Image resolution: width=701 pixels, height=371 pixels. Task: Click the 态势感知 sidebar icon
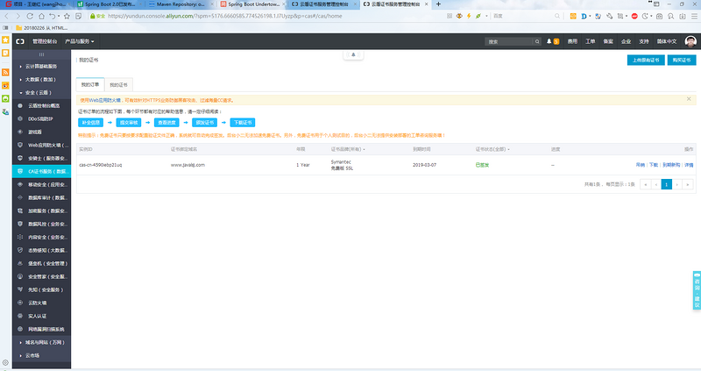pos(20,250)
